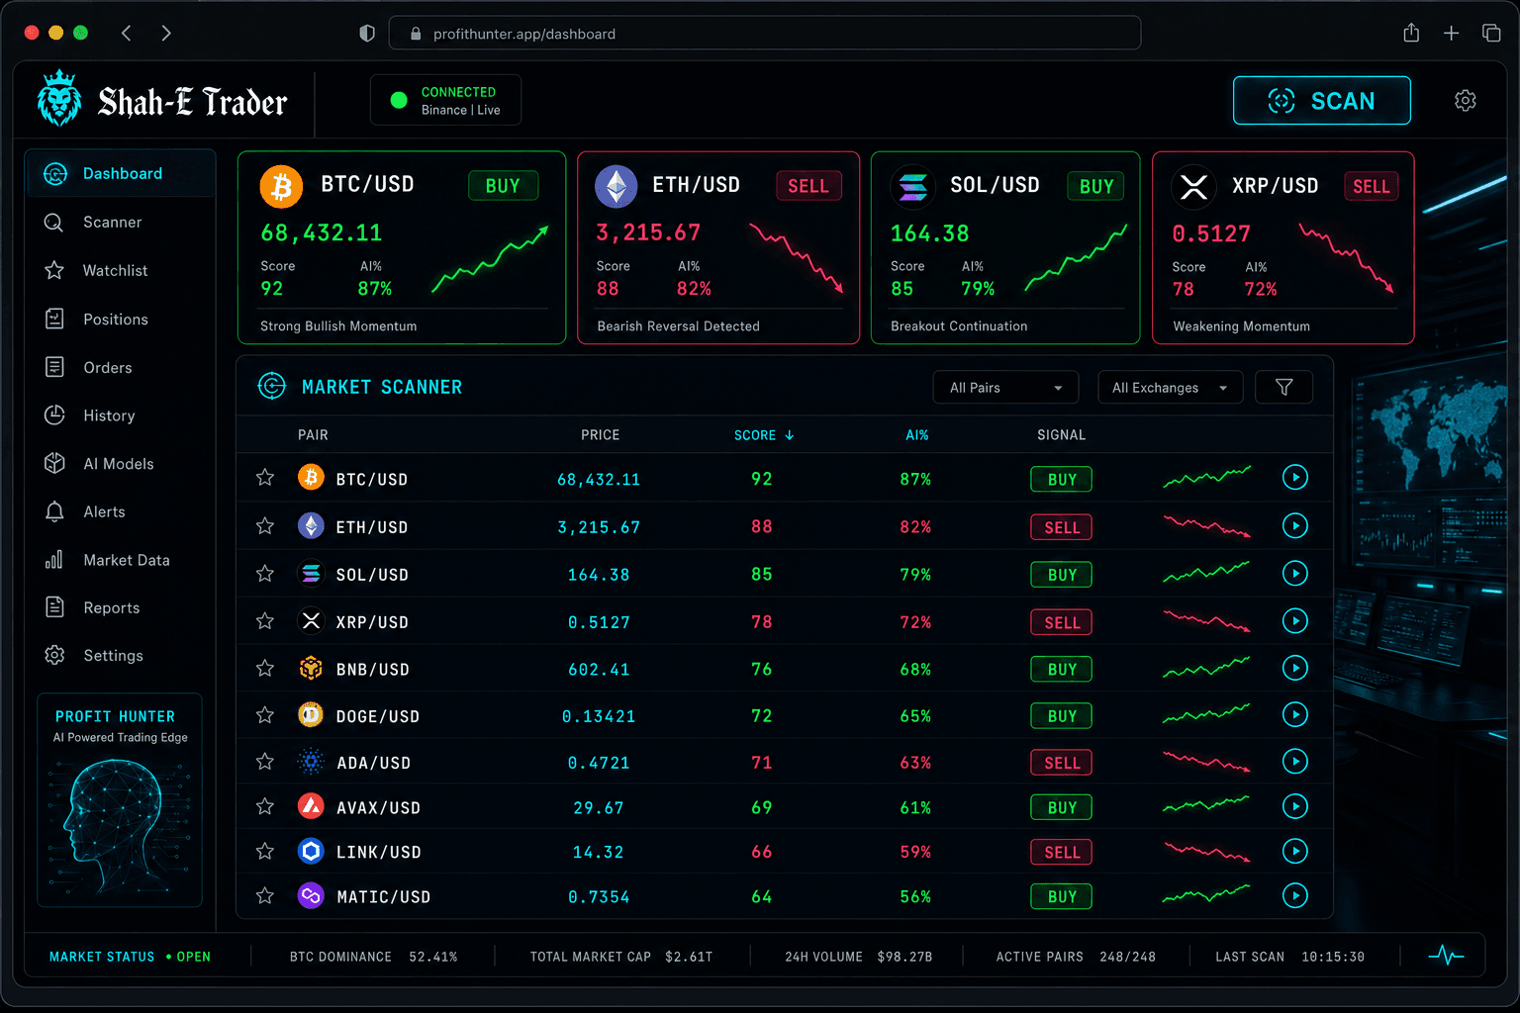Open the XRP/USD row play button
This screenshot has height=1013, width=1520.
coord(1294,620)
